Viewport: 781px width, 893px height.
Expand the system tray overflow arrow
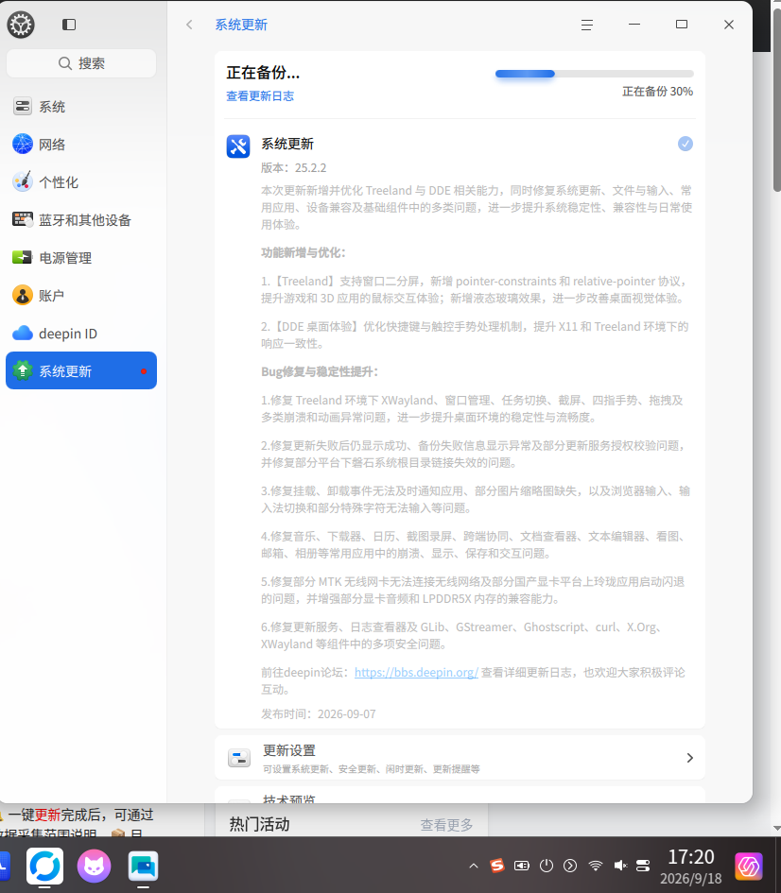pos(474,867)
